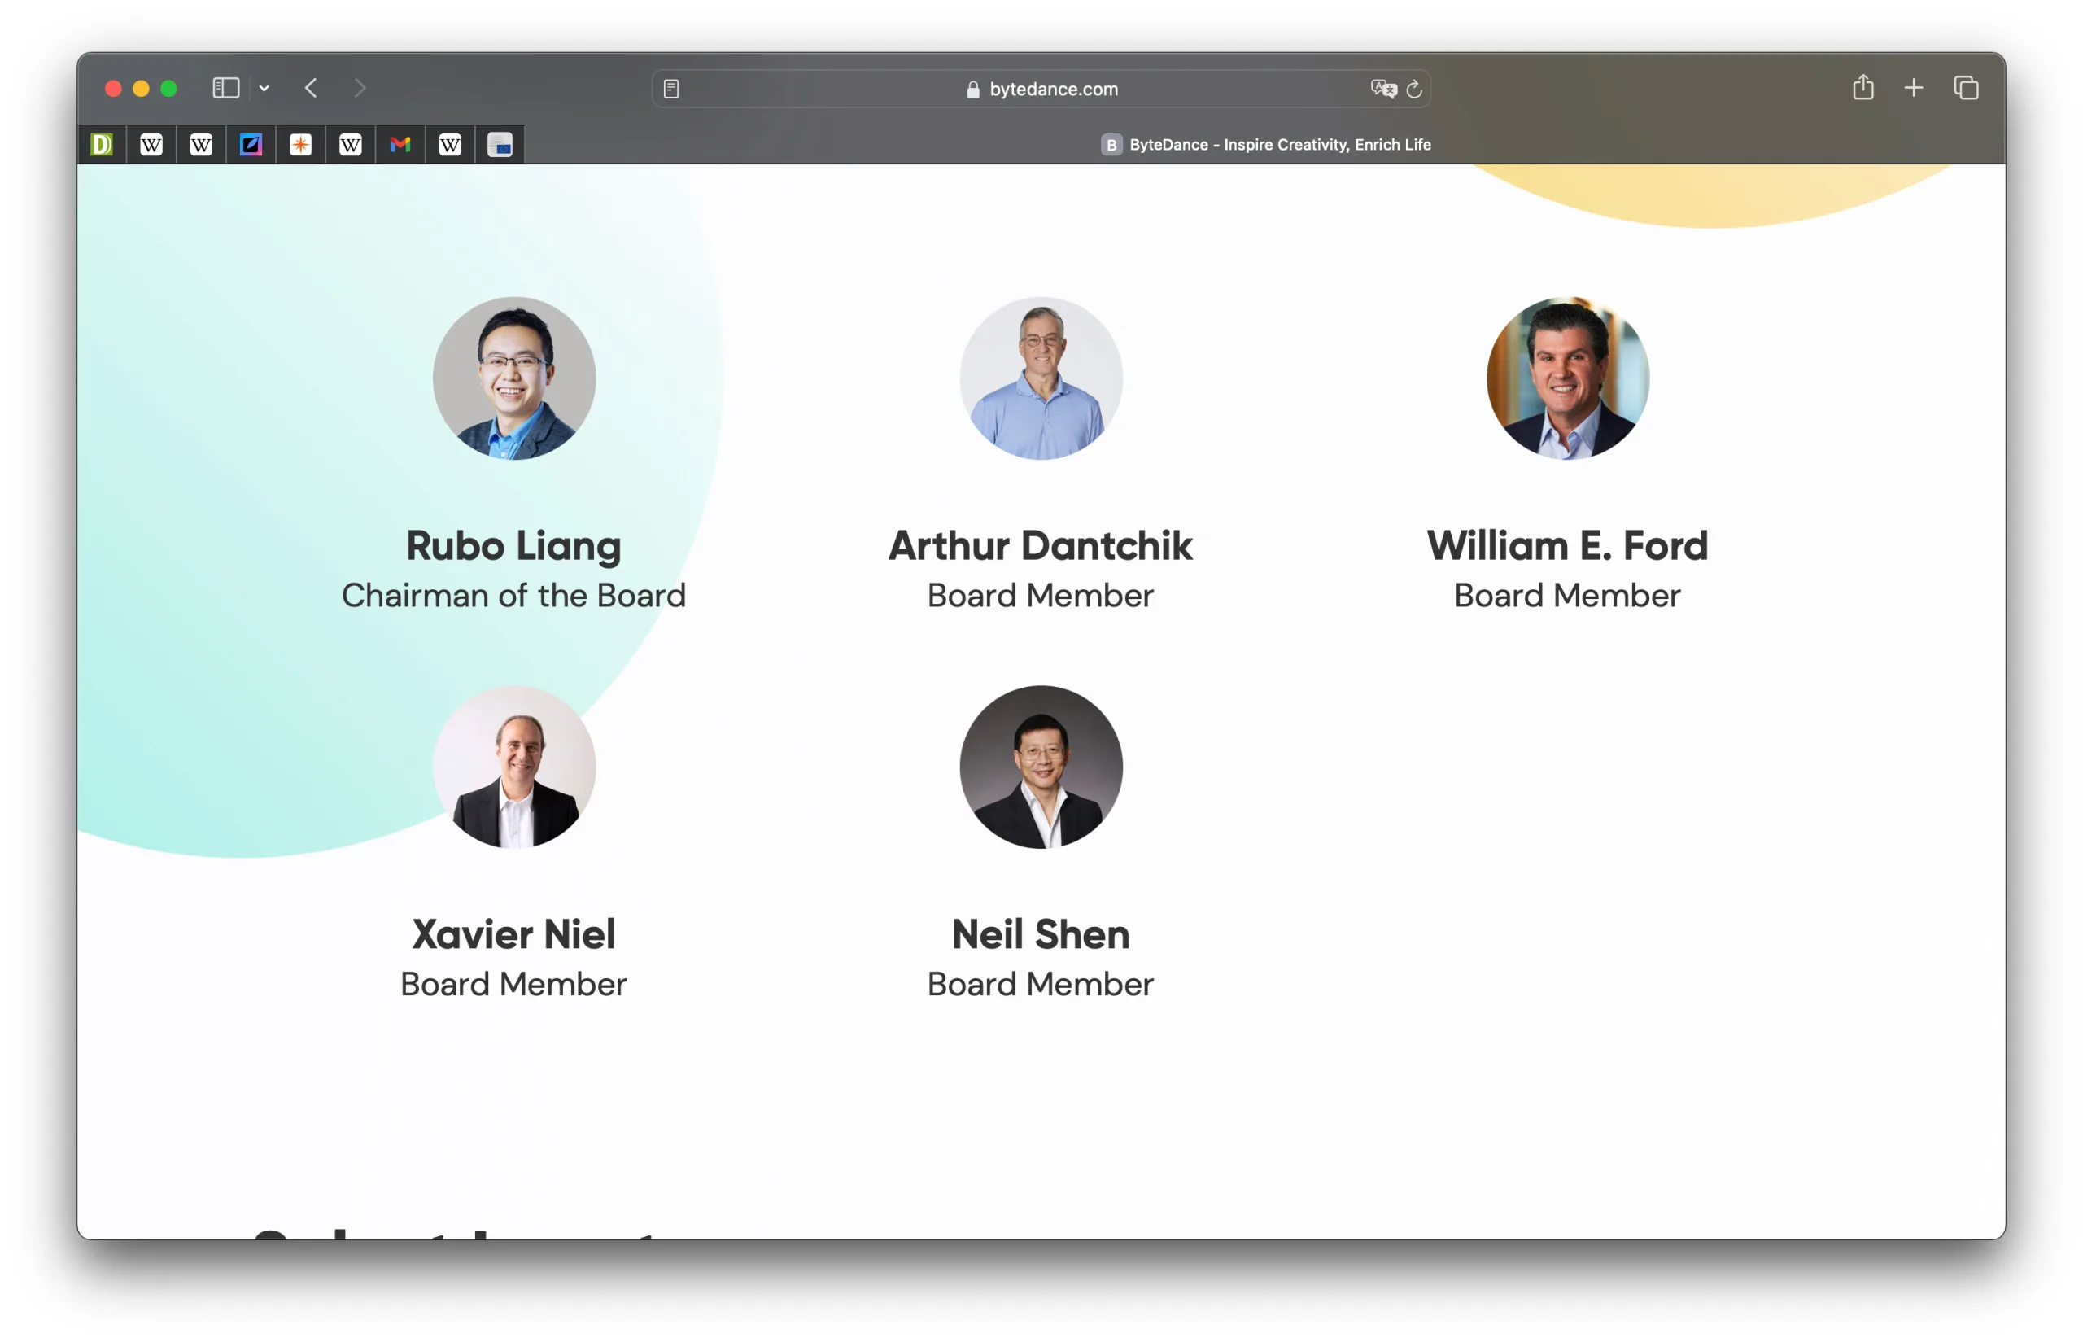Screen dimensions: 2083x1342
Task: Click the reader view icon in address bar
Action: pyautogui.click(x=673, y=88)
